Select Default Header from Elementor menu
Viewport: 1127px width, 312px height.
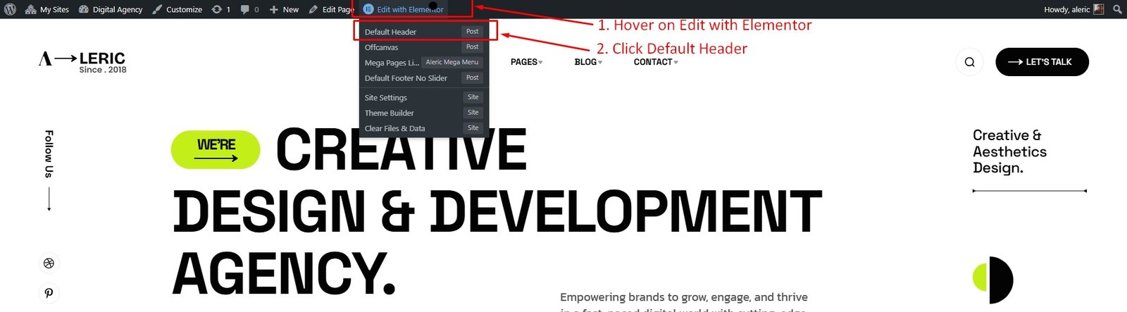[x=391, y=32]
